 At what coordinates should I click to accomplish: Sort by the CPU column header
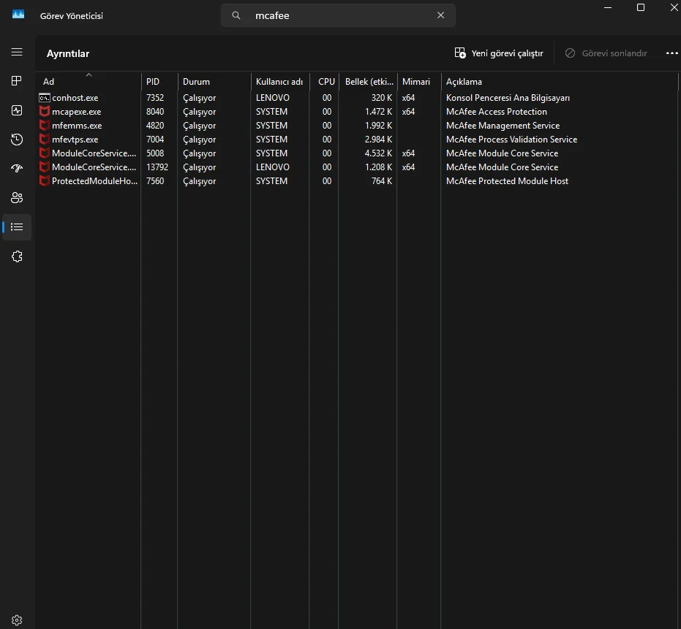click(326, 82)
